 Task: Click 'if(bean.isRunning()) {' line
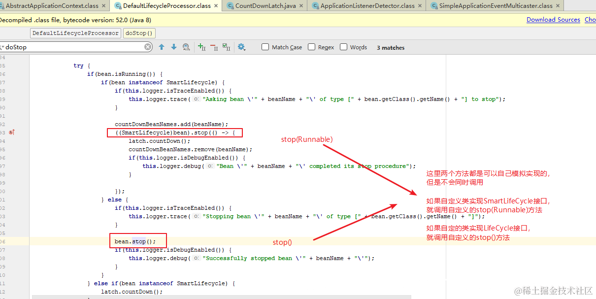[125, 74]
